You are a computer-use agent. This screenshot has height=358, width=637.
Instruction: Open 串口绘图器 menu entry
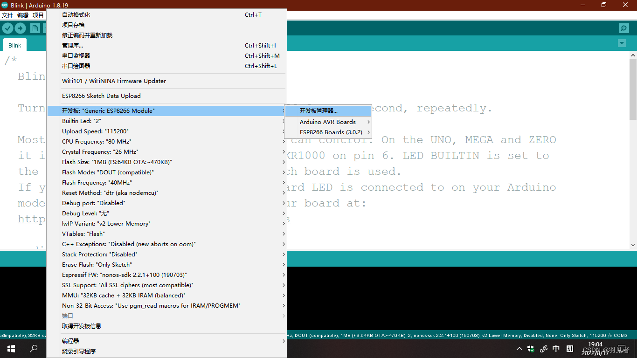click(x=166, y=66)
